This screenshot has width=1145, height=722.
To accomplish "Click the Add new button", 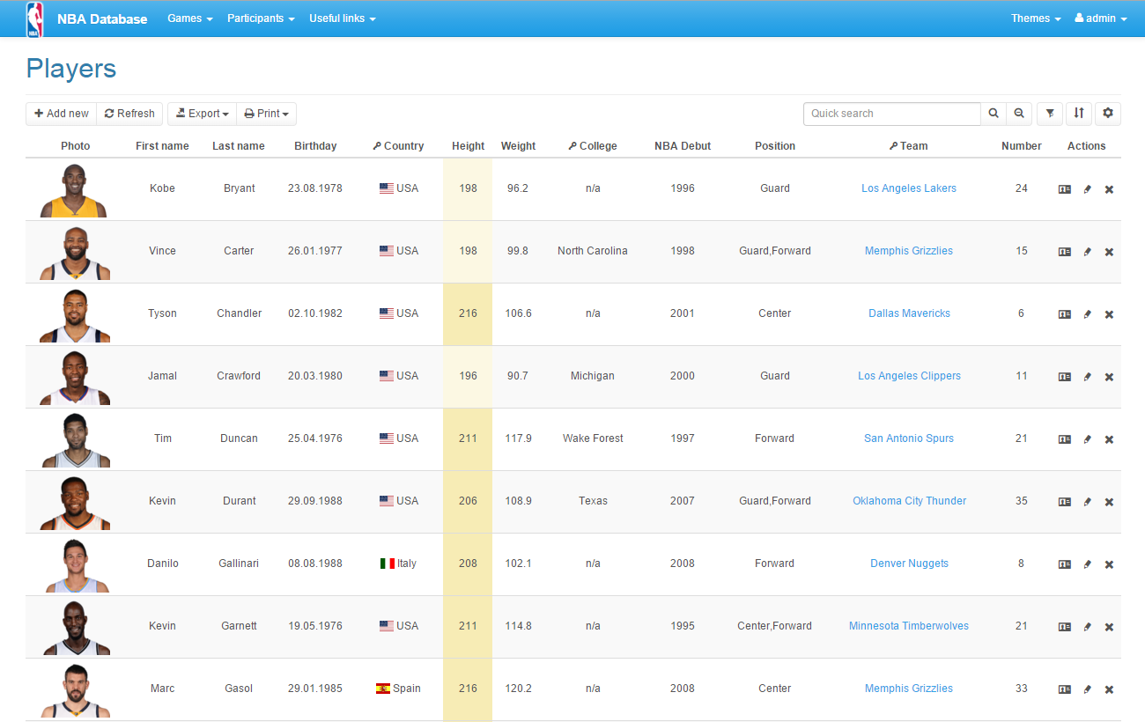I will [x=62, y=114].
